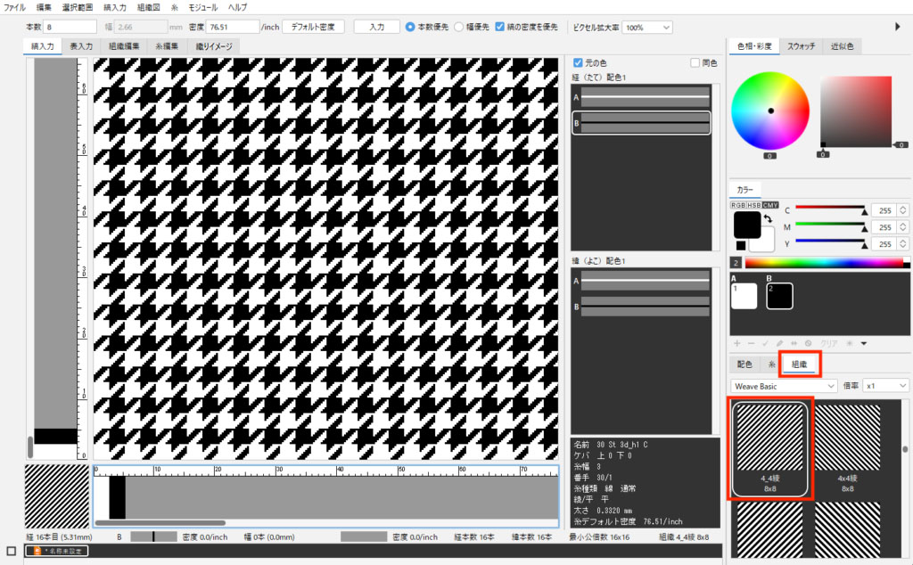Click the small default black/white colors icon
The width and height of the screenshot is (913, 565).
pyautogui.click(x=740, y=245)
